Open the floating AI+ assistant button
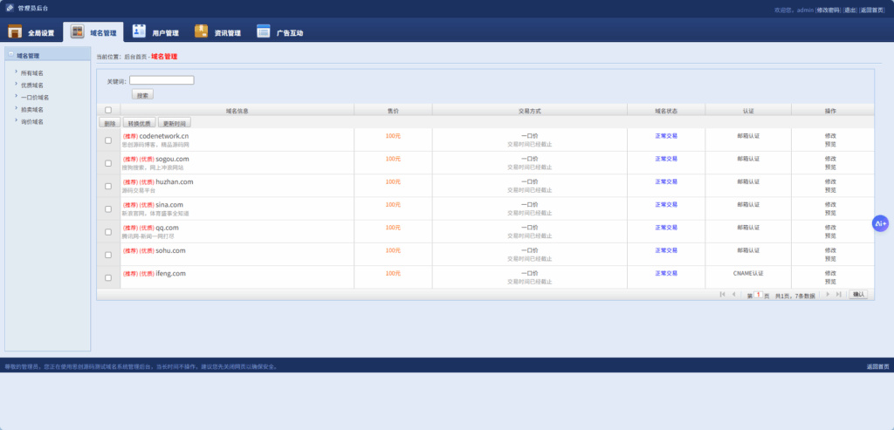894x430 pixels. click(x=880, y=223)
